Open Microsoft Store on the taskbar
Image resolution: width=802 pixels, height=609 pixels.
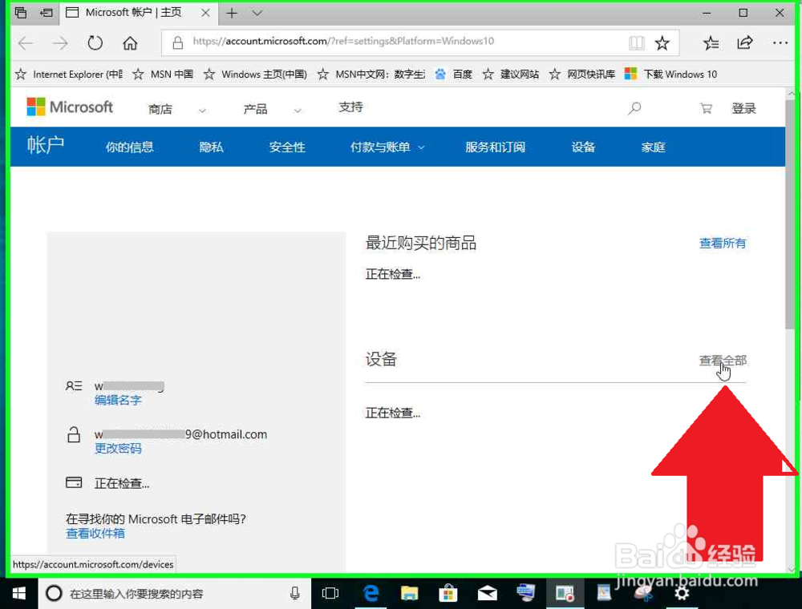(448, 593)
